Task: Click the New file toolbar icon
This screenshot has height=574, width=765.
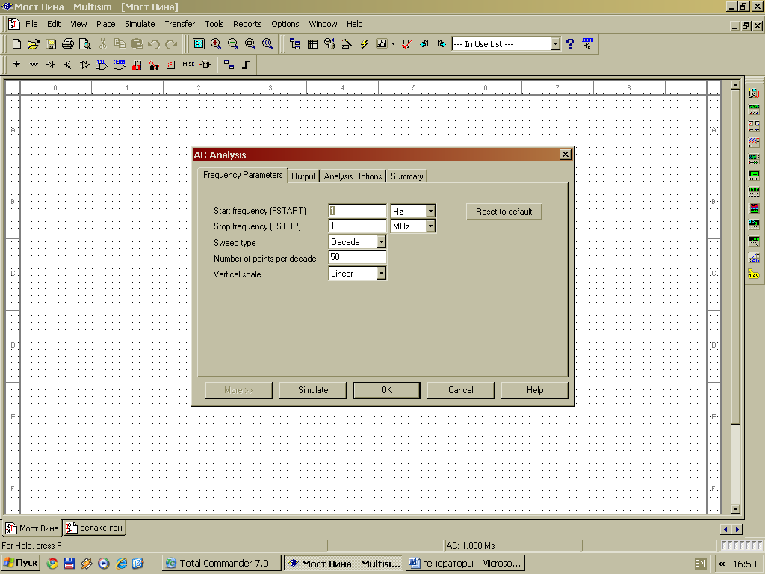Action: tap(16, 44)
